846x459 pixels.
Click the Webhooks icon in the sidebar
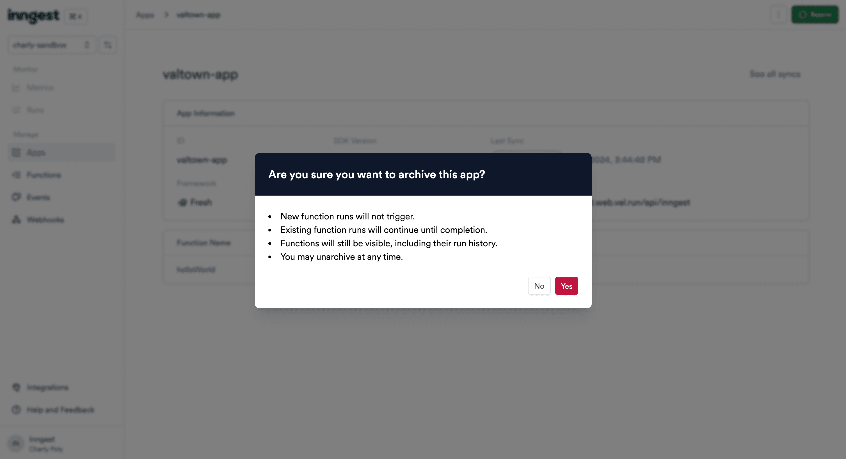[16, 220]
